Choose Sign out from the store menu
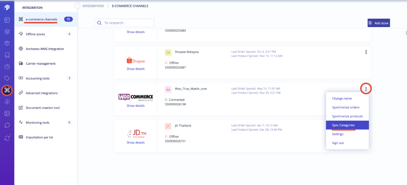The image size is (407, 185). point(347,143)
